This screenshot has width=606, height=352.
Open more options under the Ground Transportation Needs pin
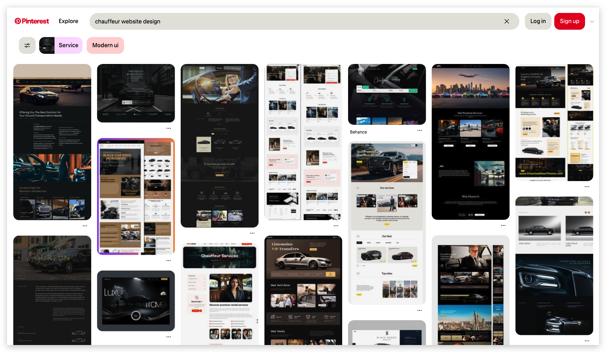point(85,226)
